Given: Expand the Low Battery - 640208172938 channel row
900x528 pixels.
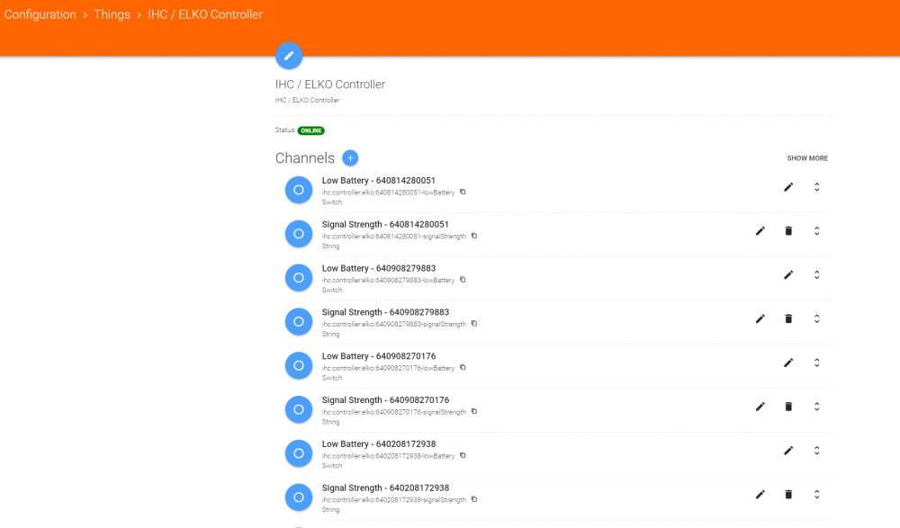Looking at the screenshot, I should 817,451.
